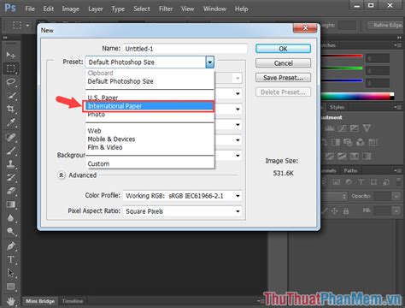Viewport: 405px width, 308px height.
Task: Add a Black & White adjustment
Action: coord(336,142)
